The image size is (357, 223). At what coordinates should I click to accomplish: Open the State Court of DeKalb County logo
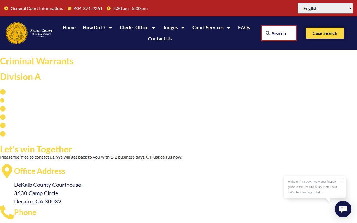coord(29,33)
